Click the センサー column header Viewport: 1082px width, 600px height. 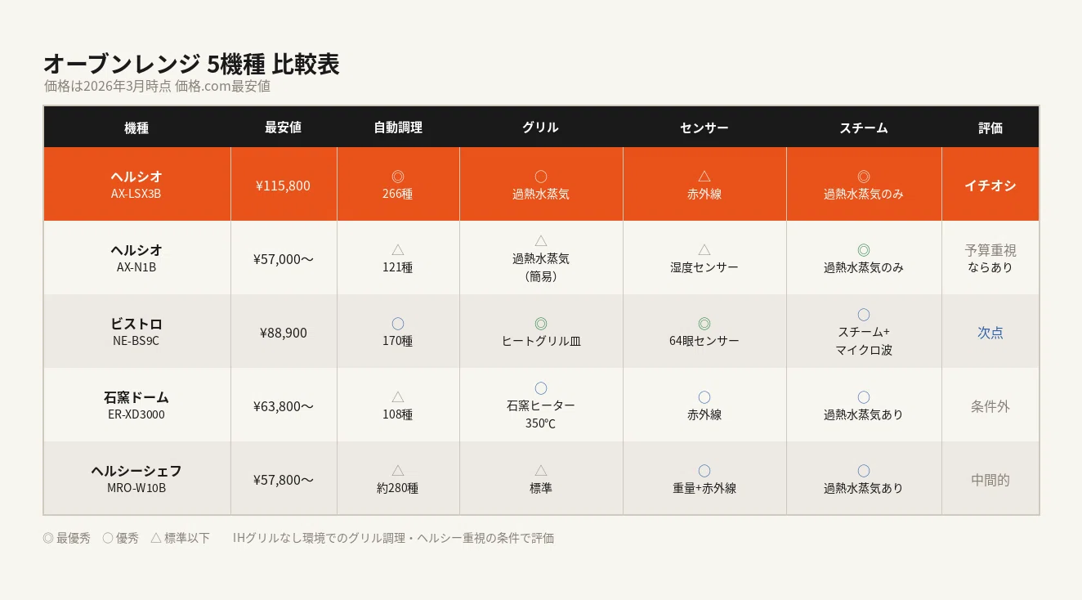(x=704, y=128)
